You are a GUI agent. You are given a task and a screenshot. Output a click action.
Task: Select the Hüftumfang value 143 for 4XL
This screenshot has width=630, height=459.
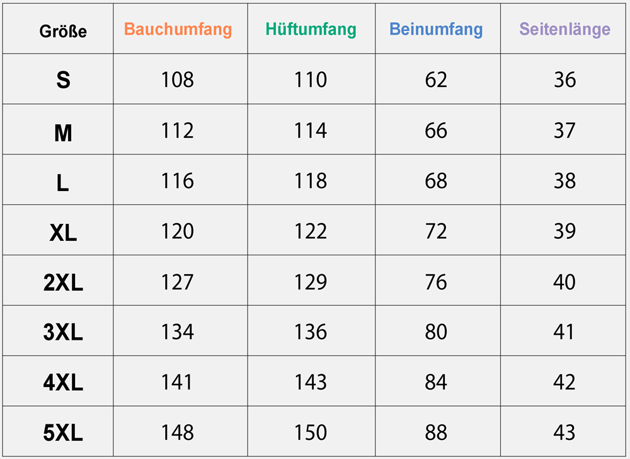[x=311, y=382]
